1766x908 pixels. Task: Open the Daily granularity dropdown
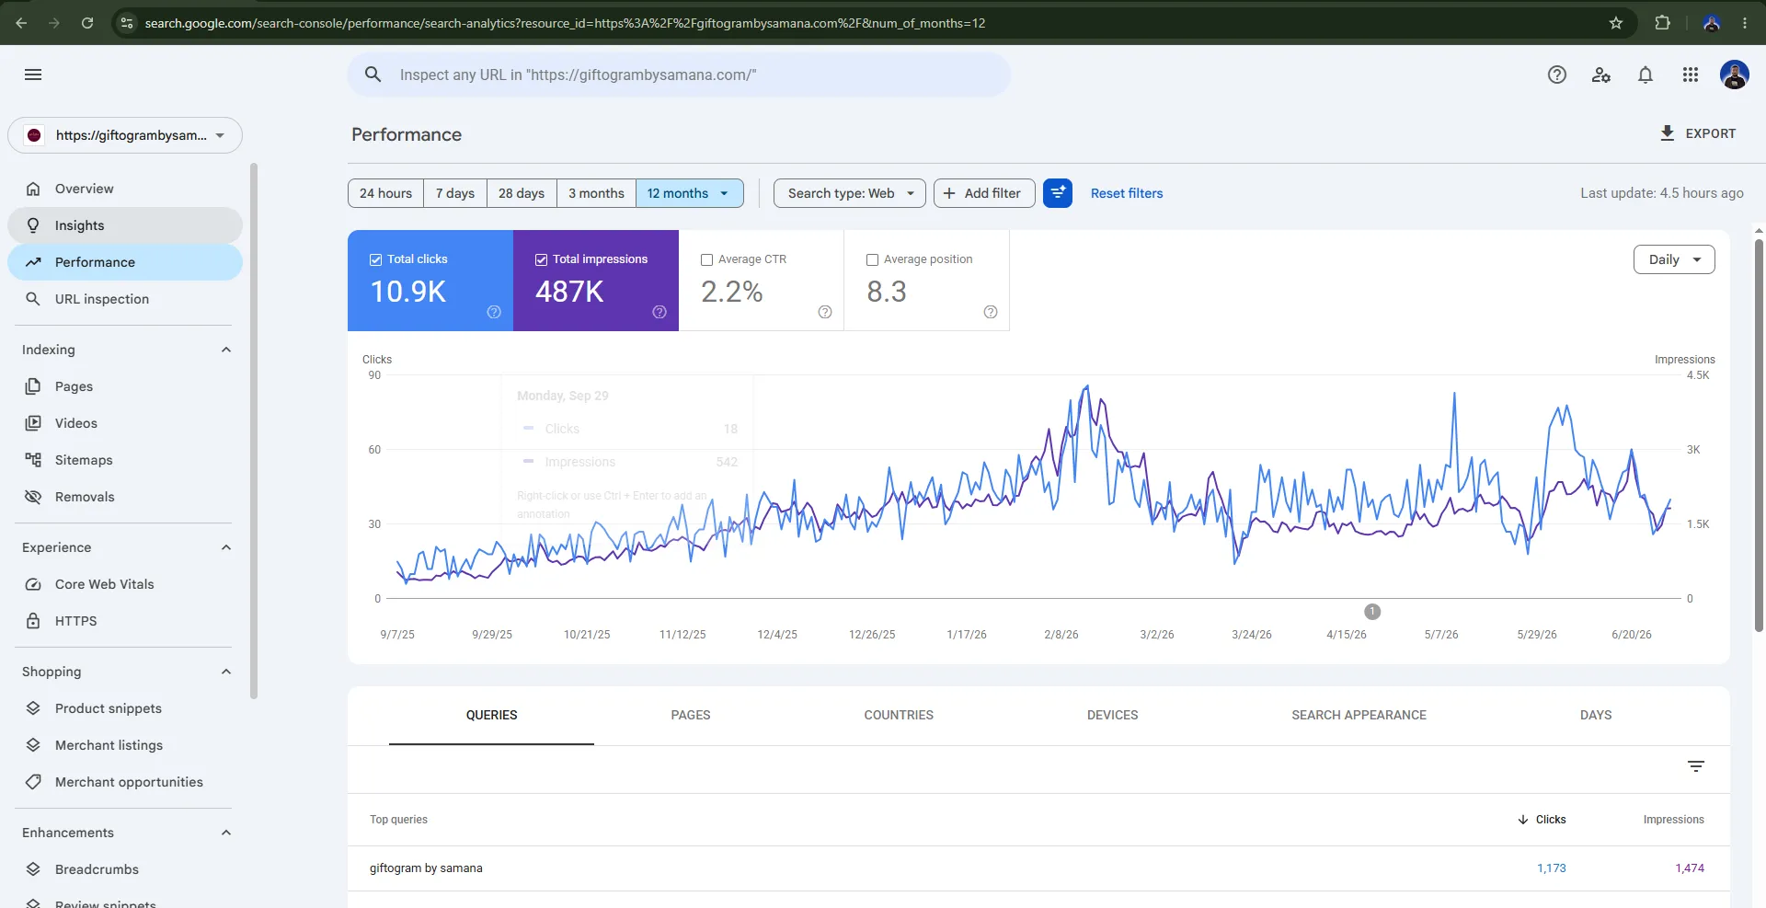tap(1674, 259)
